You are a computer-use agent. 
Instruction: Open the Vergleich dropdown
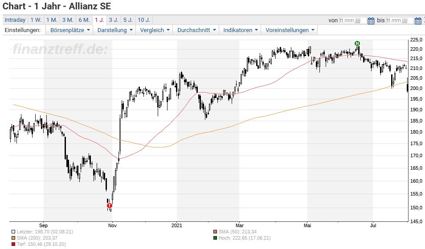(155, 30)
